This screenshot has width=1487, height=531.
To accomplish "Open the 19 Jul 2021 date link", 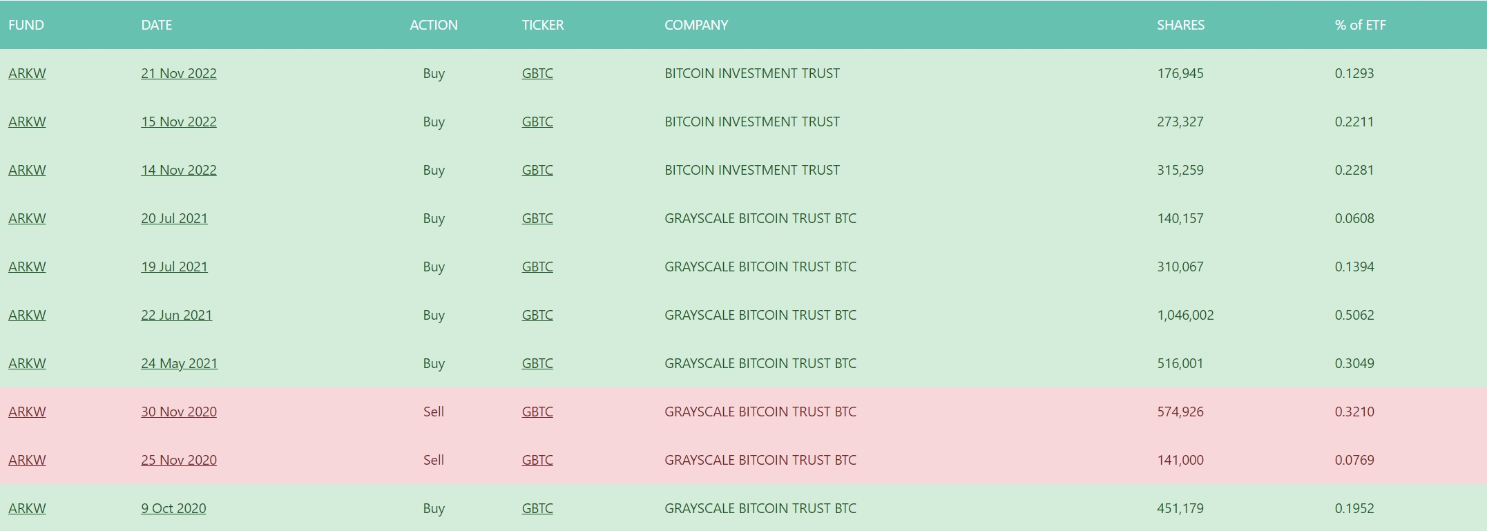I will coord(174,267).
